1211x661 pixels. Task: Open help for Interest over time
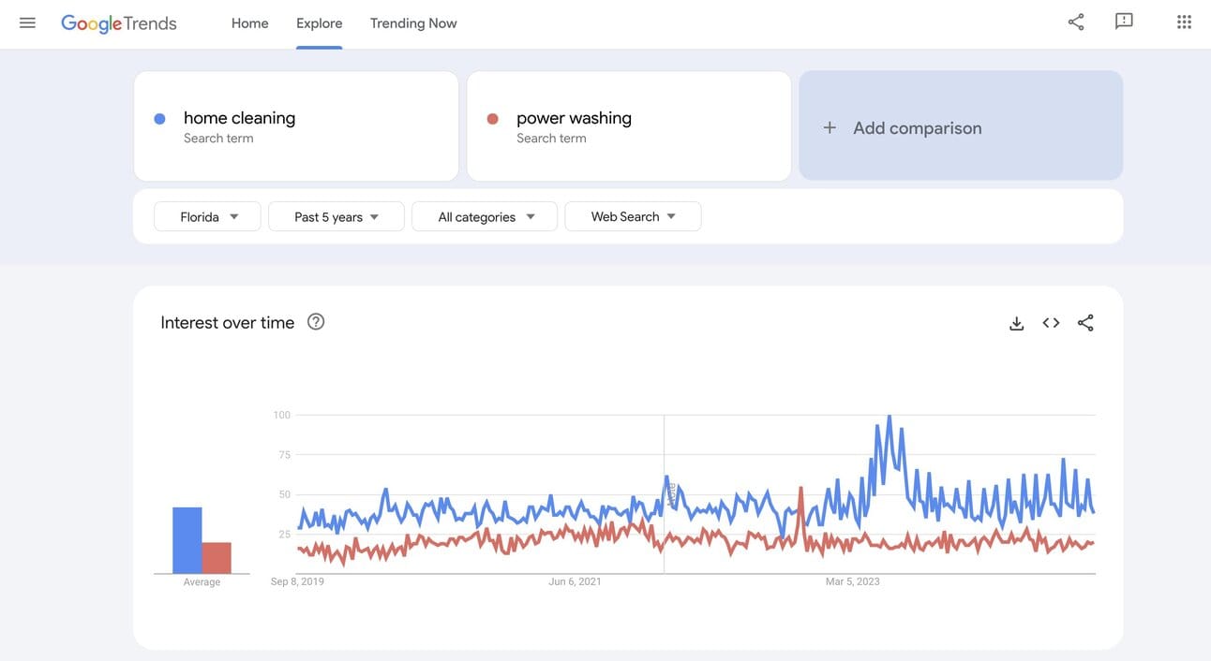point(316,322)
